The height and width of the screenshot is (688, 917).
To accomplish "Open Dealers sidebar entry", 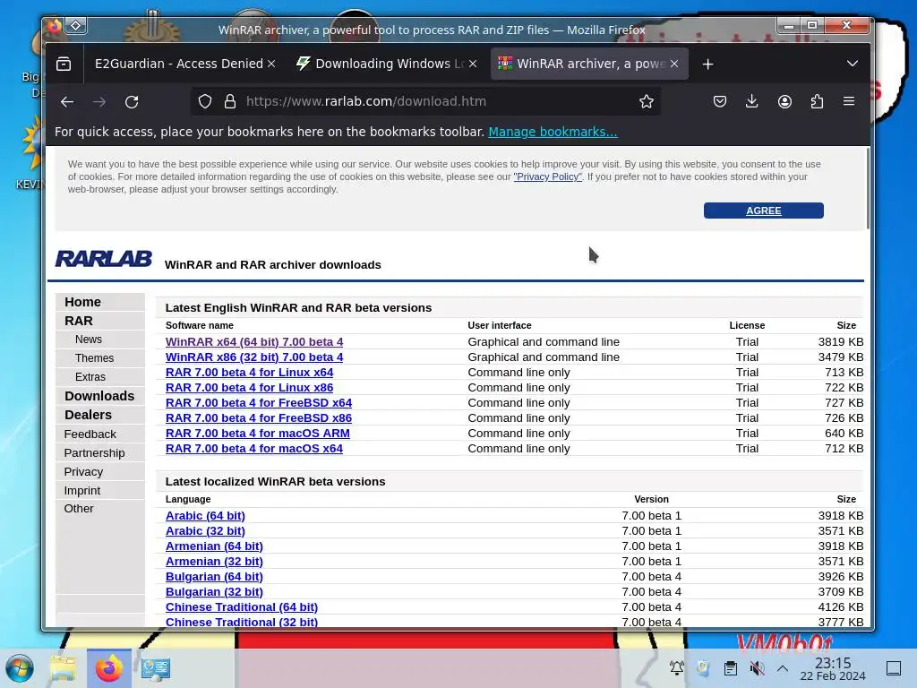I will (x=88, y=415).
